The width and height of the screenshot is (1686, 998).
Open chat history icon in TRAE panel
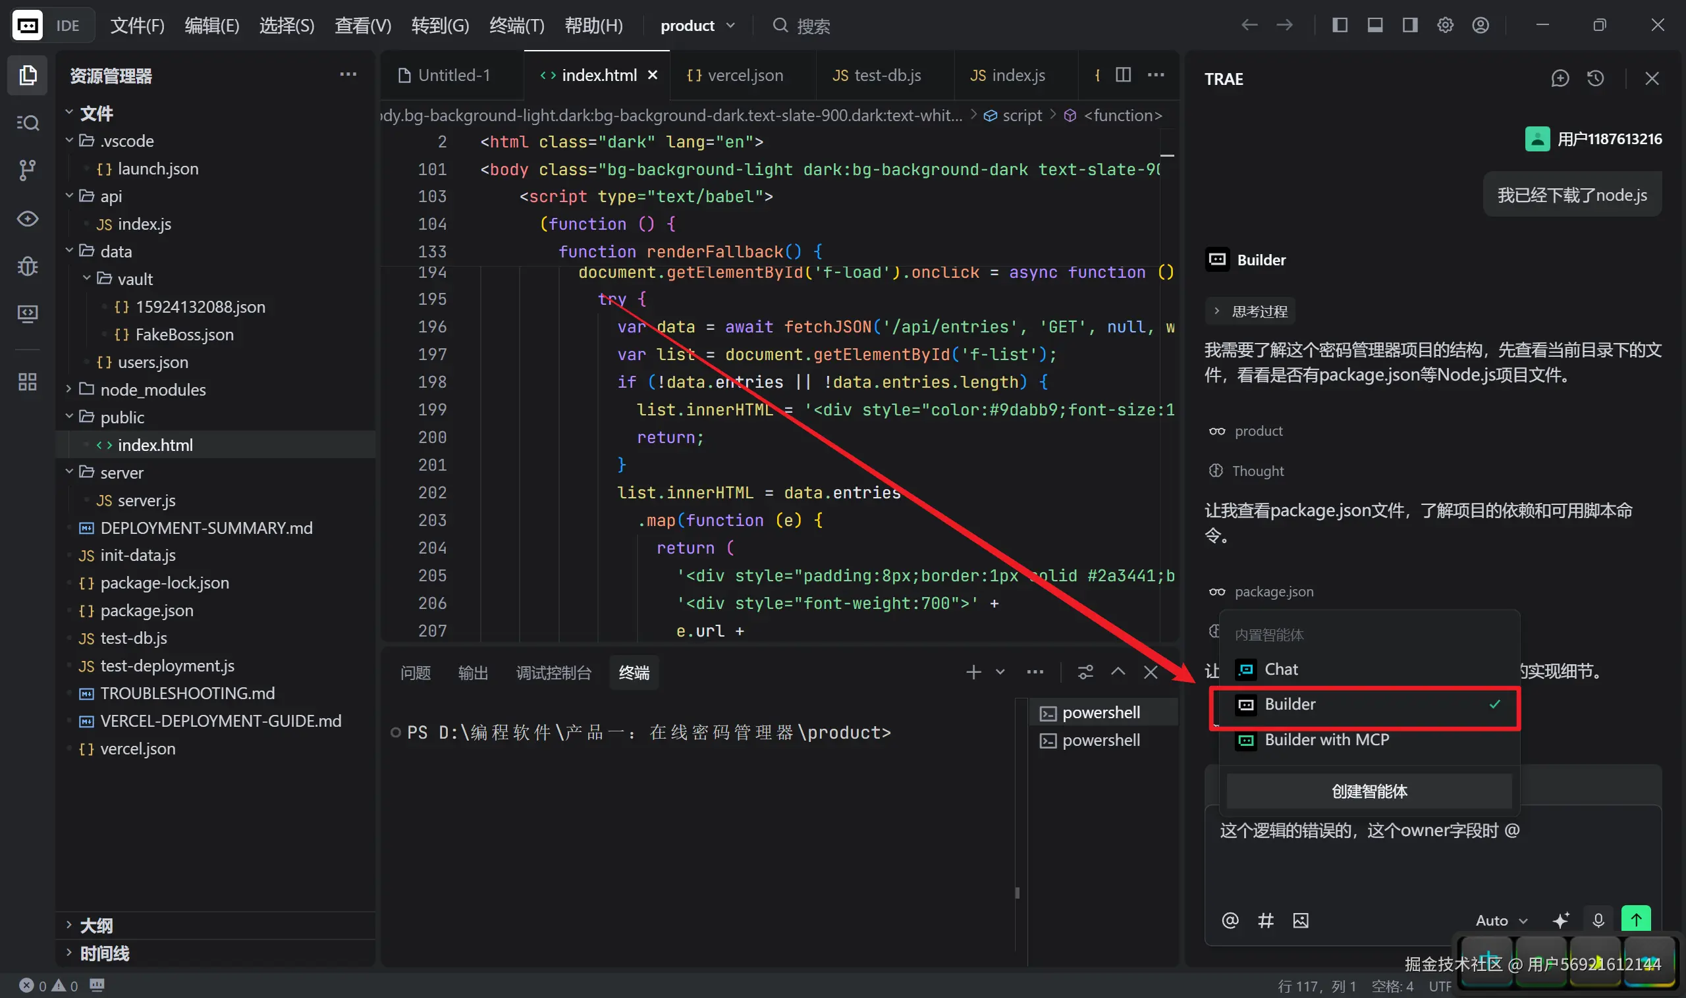click(x=1595, y=79)
